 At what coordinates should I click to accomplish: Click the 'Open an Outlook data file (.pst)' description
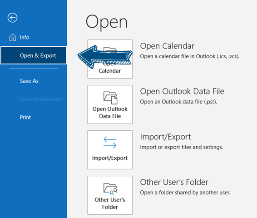click(x=178, y=102)
